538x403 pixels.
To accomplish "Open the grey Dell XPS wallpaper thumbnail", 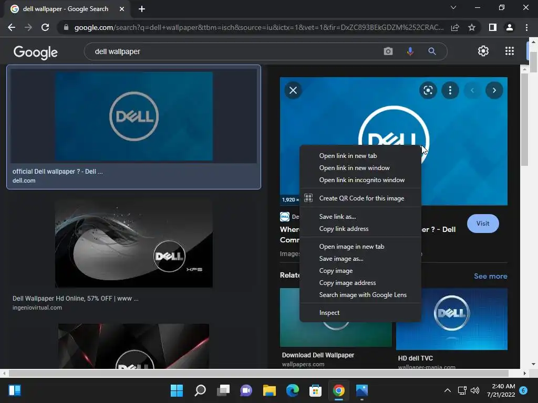I will pyautogui.click(x=134, y=243).
